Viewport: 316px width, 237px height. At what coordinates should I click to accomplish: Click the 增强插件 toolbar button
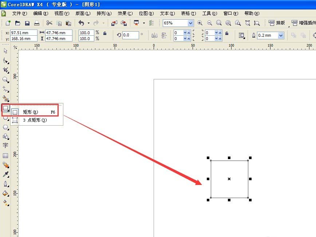tap(305, 23)
